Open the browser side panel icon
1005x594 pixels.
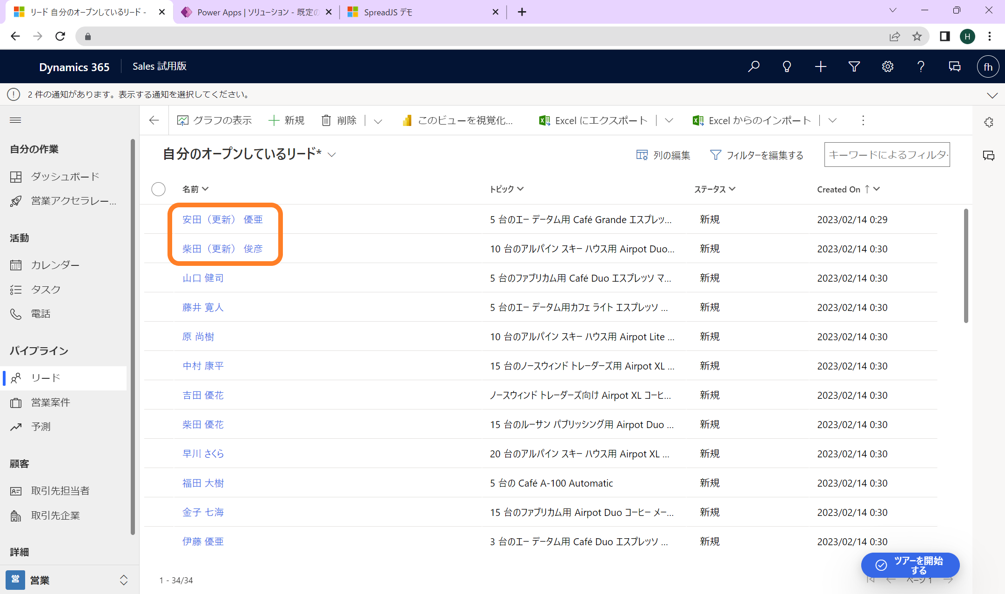coord(945,36)
